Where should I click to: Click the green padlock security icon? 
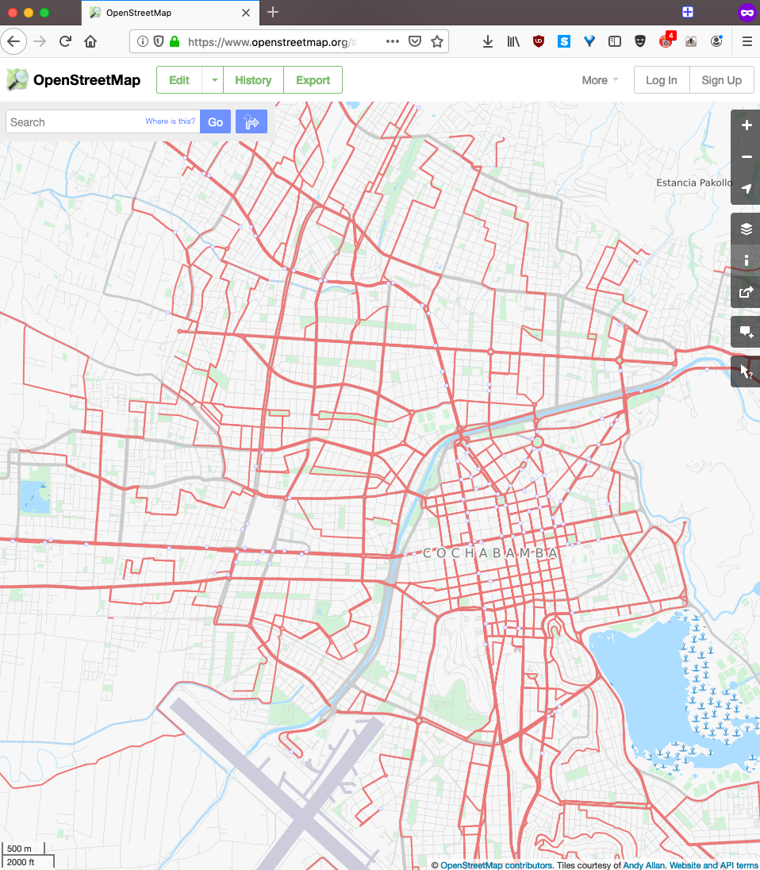(x=175, y=41)
